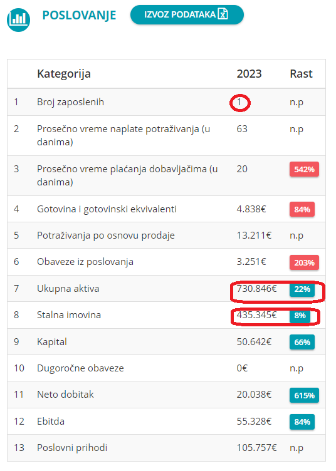Image resolution: width=336 pixels, height=471 pixels.
Task: Click the teal 22% badge for Ukupna aktiva
Action: click(x=302, y=289)
